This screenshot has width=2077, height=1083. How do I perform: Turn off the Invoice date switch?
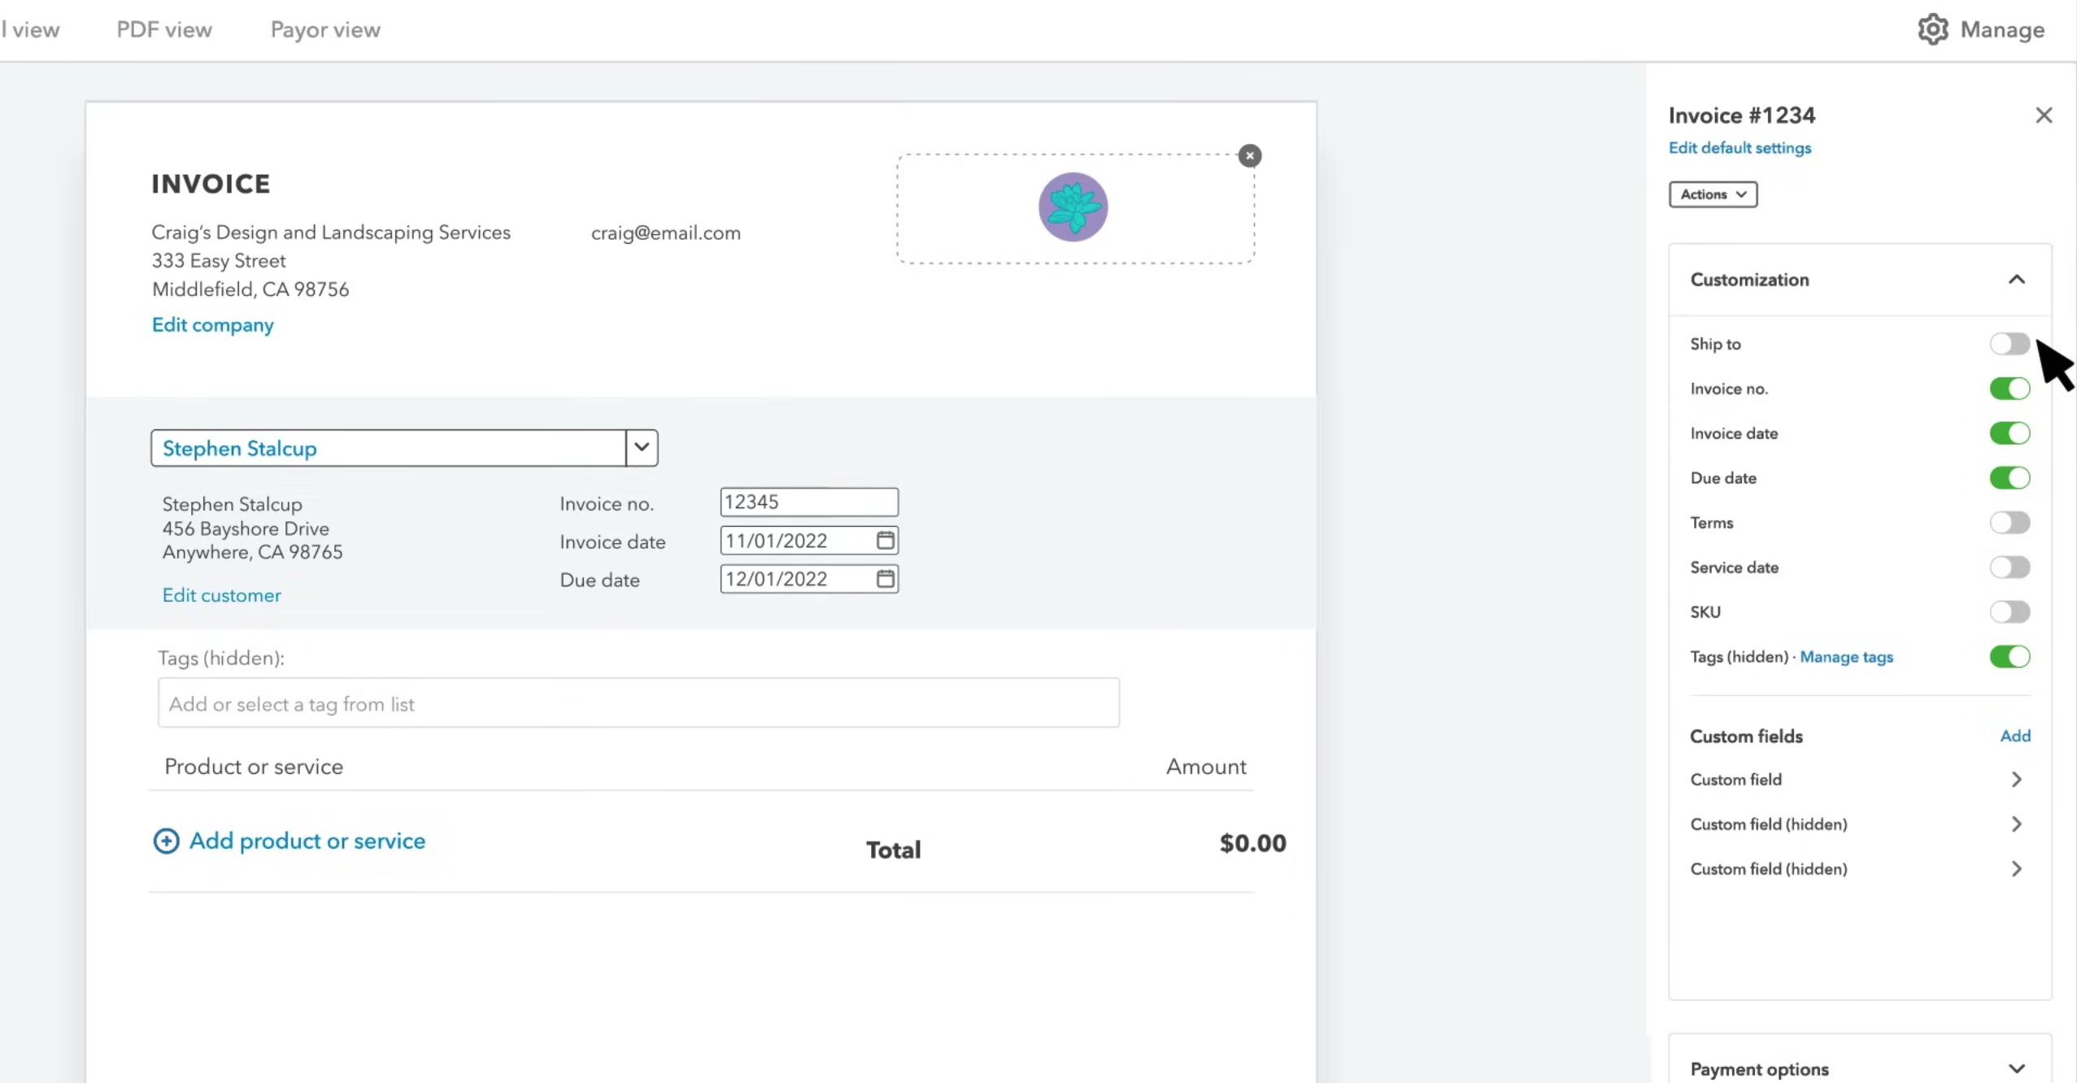click(x=2010, y=433)
